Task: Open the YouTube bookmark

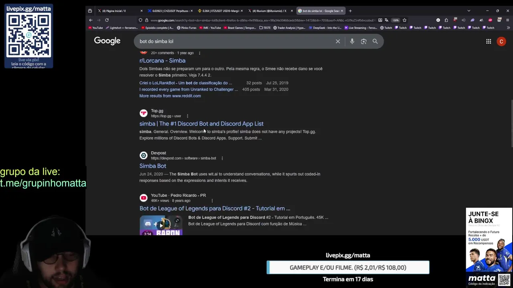Action: click(x=95, y=28)
